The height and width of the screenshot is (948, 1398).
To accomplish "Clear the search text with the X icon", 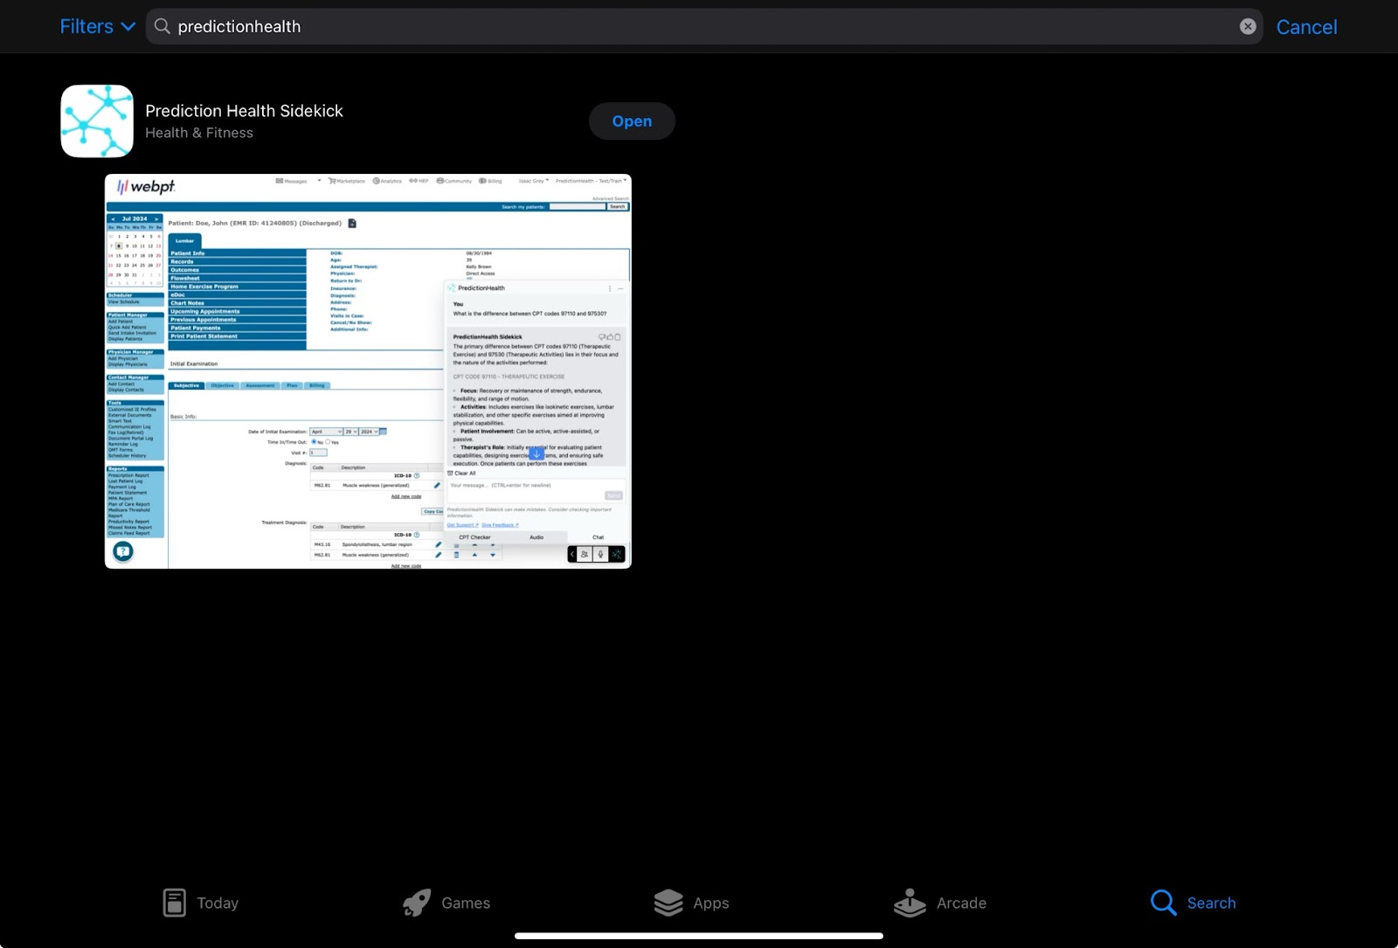I will (1248, 26).
